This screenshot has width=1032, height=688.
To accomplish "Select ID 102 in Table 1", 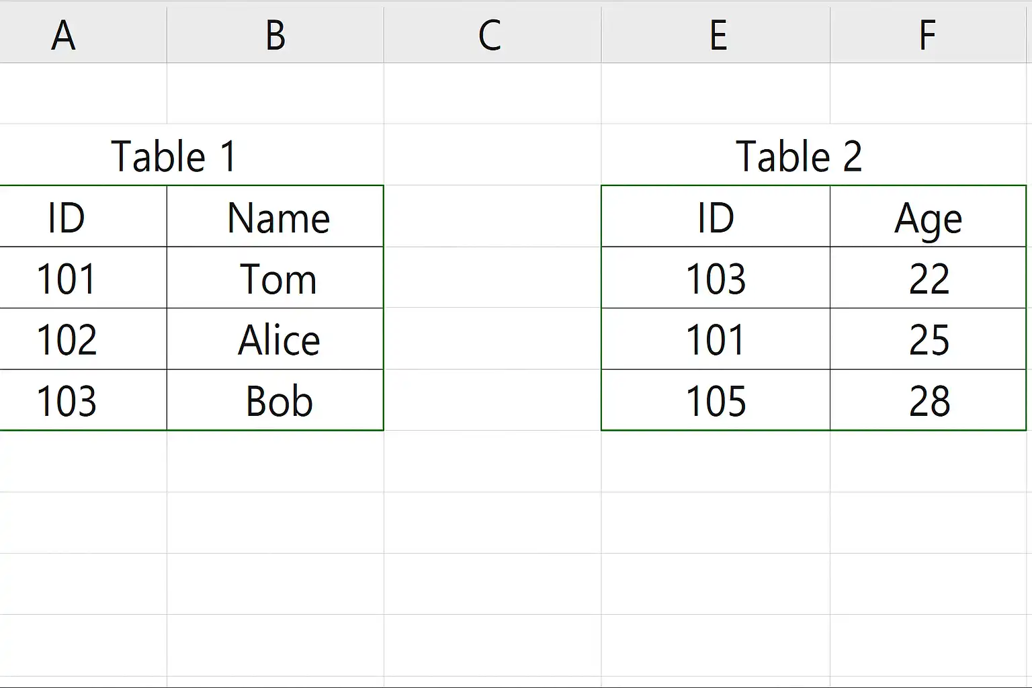I will pyautogui.click(x=83, y=339).
